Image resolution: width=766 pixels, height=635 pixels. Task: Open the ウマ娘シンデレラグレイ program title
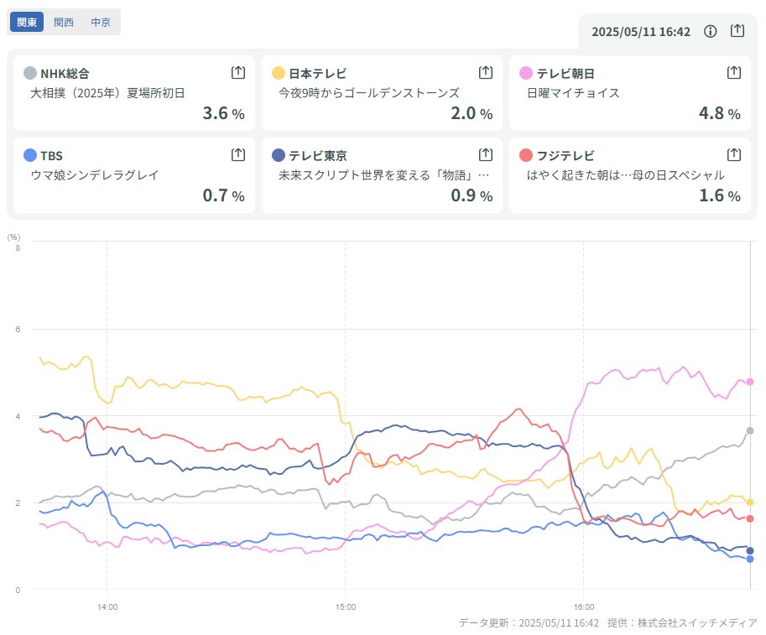(94, 174)
